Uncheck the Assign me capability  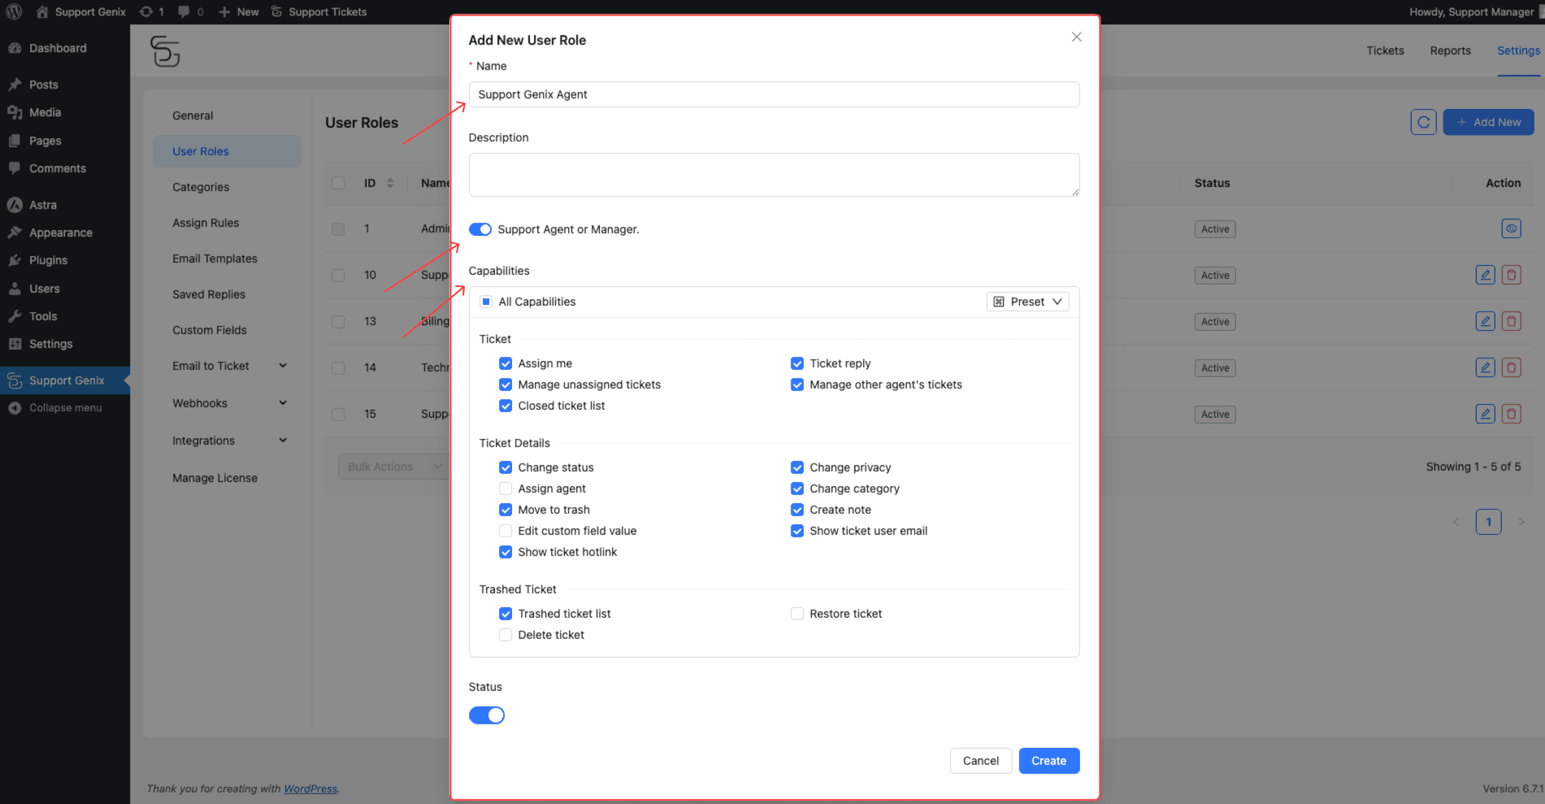click(x=506, y=363)
